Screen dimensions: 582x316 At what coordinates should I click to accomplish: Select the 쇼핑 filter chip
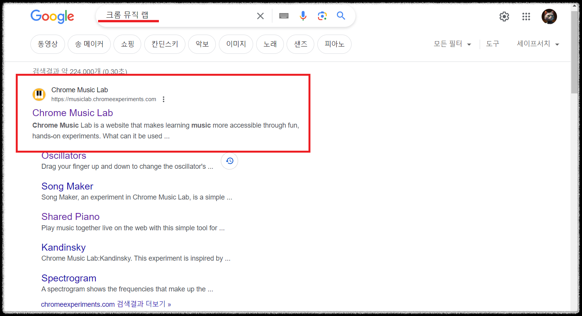[128, 44]
